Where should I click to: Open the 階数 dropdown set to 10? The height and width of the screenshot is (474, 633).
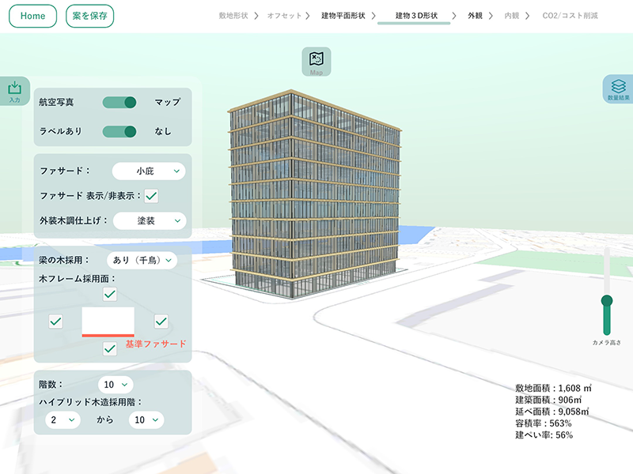[x=116, y=385]
